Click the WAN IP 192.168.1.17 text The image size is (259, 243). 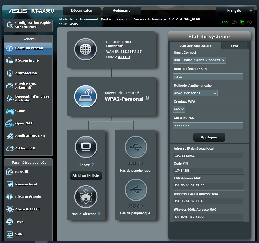pyautogui.click(x=131, y=51)
